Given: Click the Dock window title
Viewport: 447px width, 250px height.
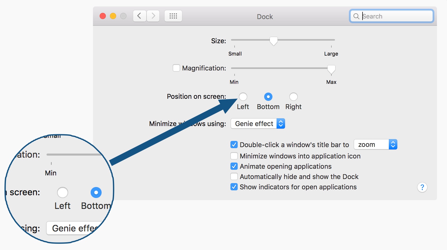Looking at the screenshot, I should [264, 16].
